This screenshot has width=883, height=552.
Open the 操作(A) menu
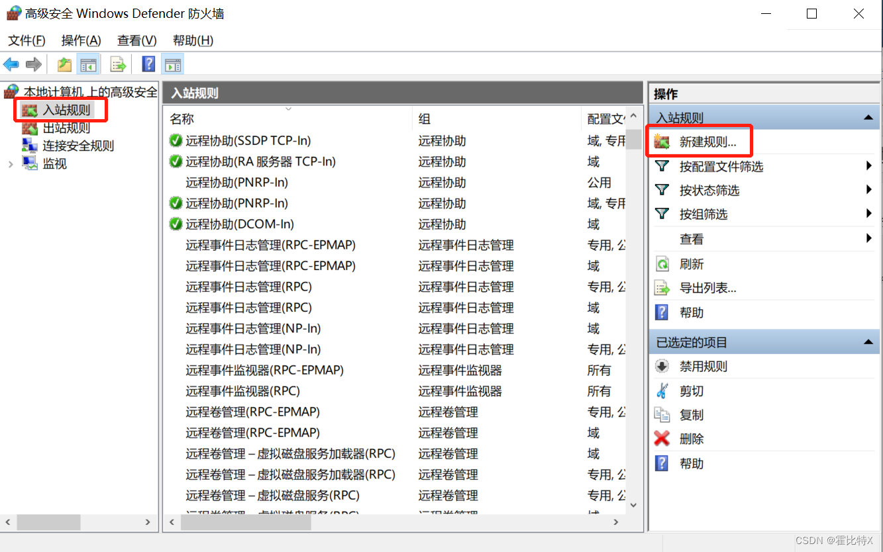point(81,40)
